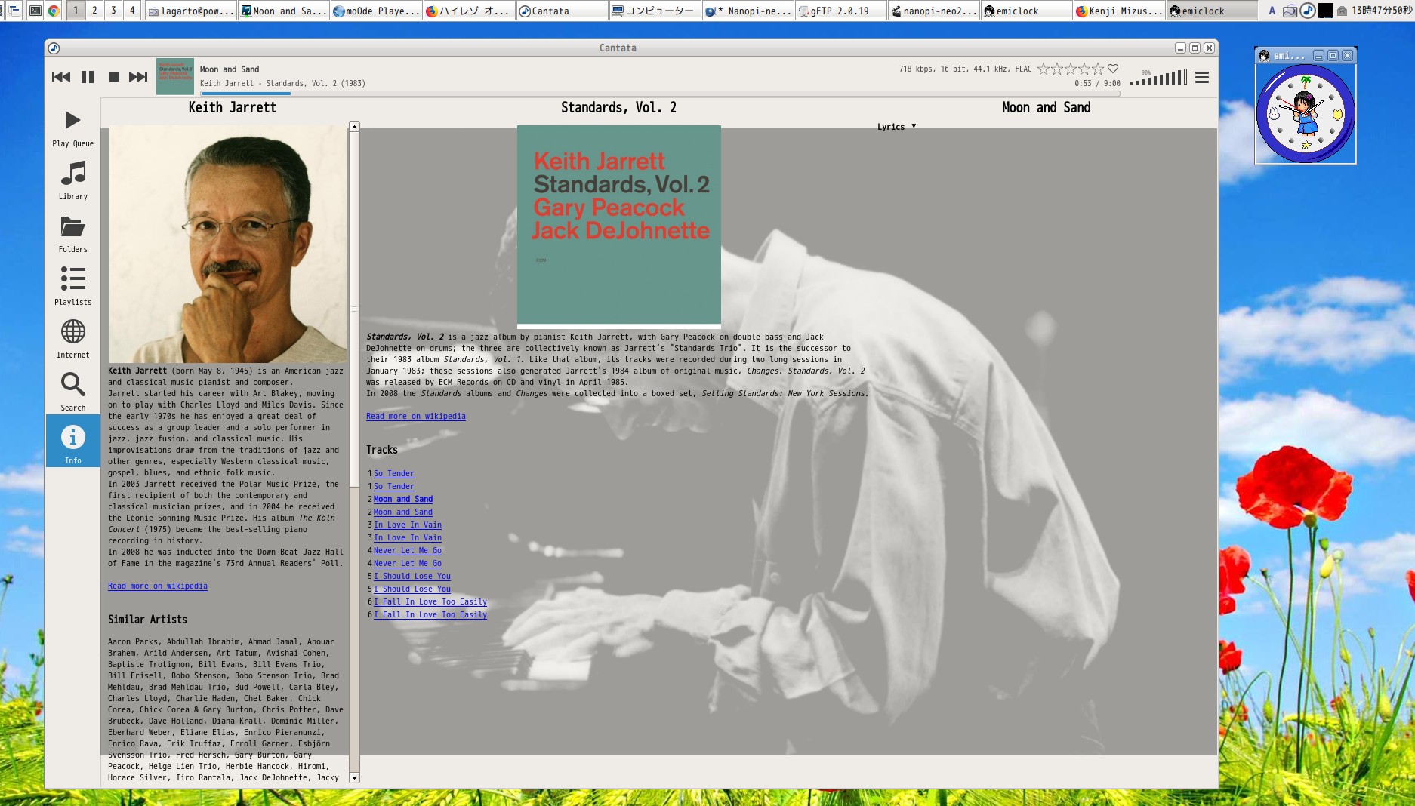Open the Playlists view
Image resolution: width=1415 pixels, height=806 pixels.
73,286
